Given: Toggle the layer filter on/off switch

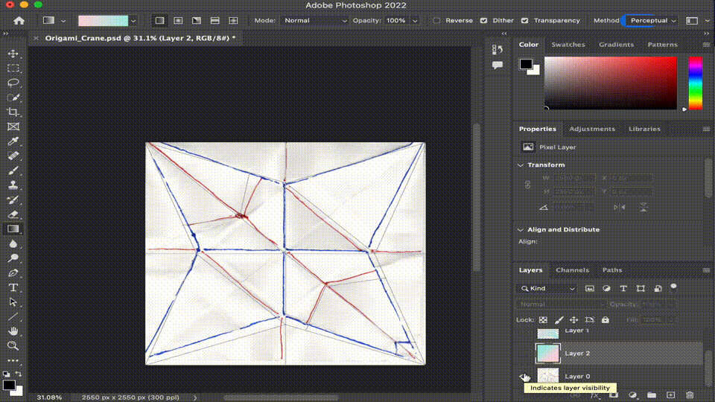Looking at the screenshot, I should pyautogui.click(x=673, y=287).
